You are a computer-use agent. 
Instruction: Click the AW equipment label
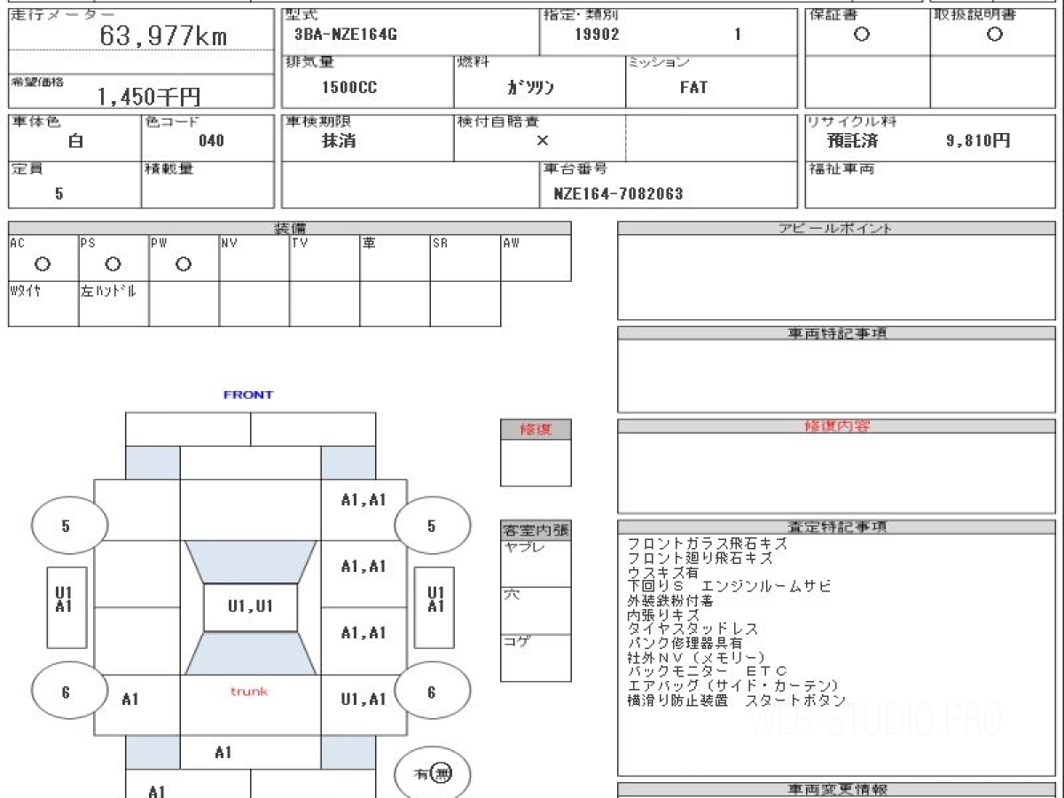pyautogui.click(x=511, y=243)
